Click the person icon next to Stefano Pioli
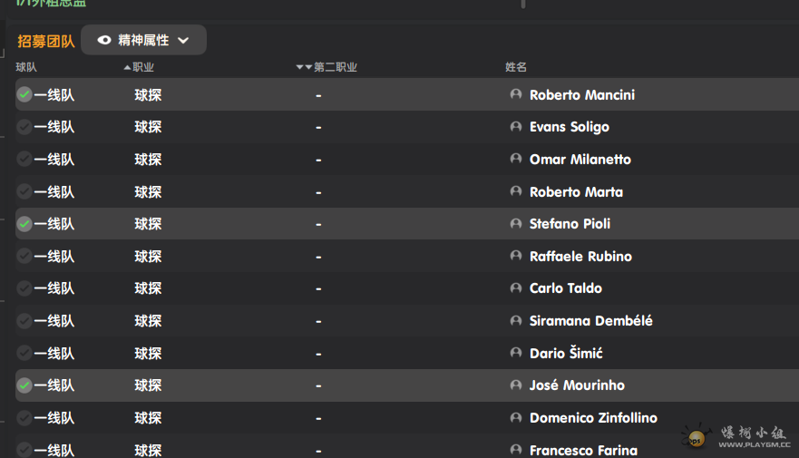This screenshot has width=799, height=458. pos(516,223)
